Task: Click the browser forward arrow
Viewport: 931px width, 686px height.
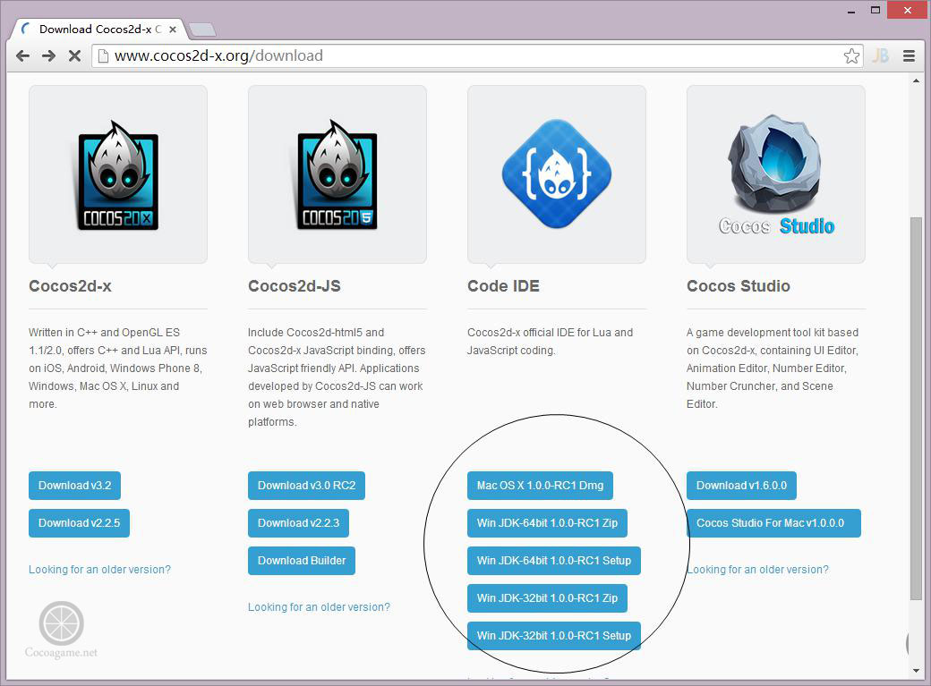Action: point(48,55)
